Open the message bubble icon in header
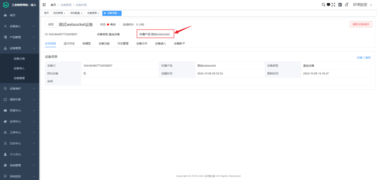The height and width of the screenshot is (180, 377). [328, 5]
